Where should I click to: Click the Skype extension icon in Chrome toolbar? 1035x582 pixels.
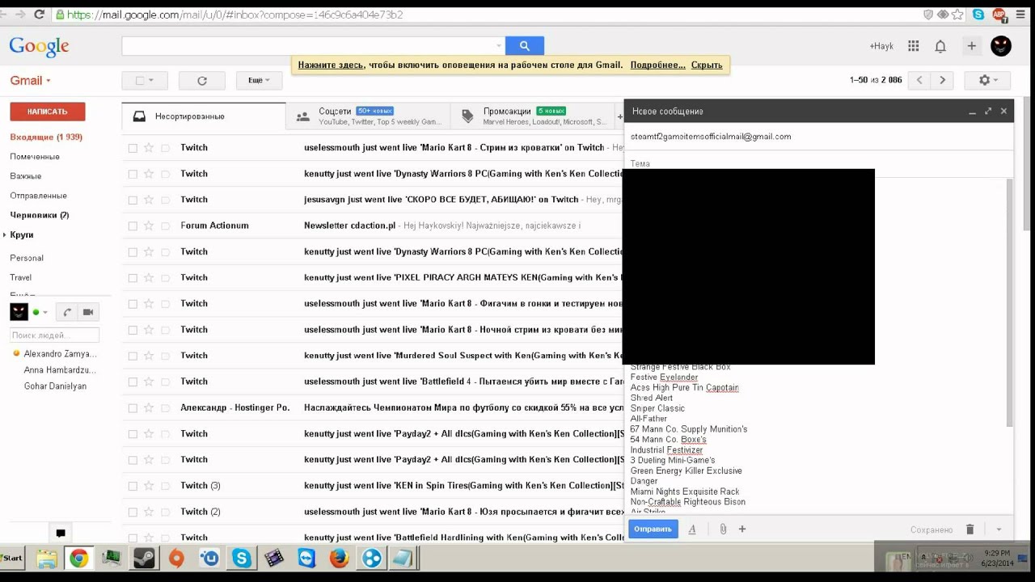point(979,15)
